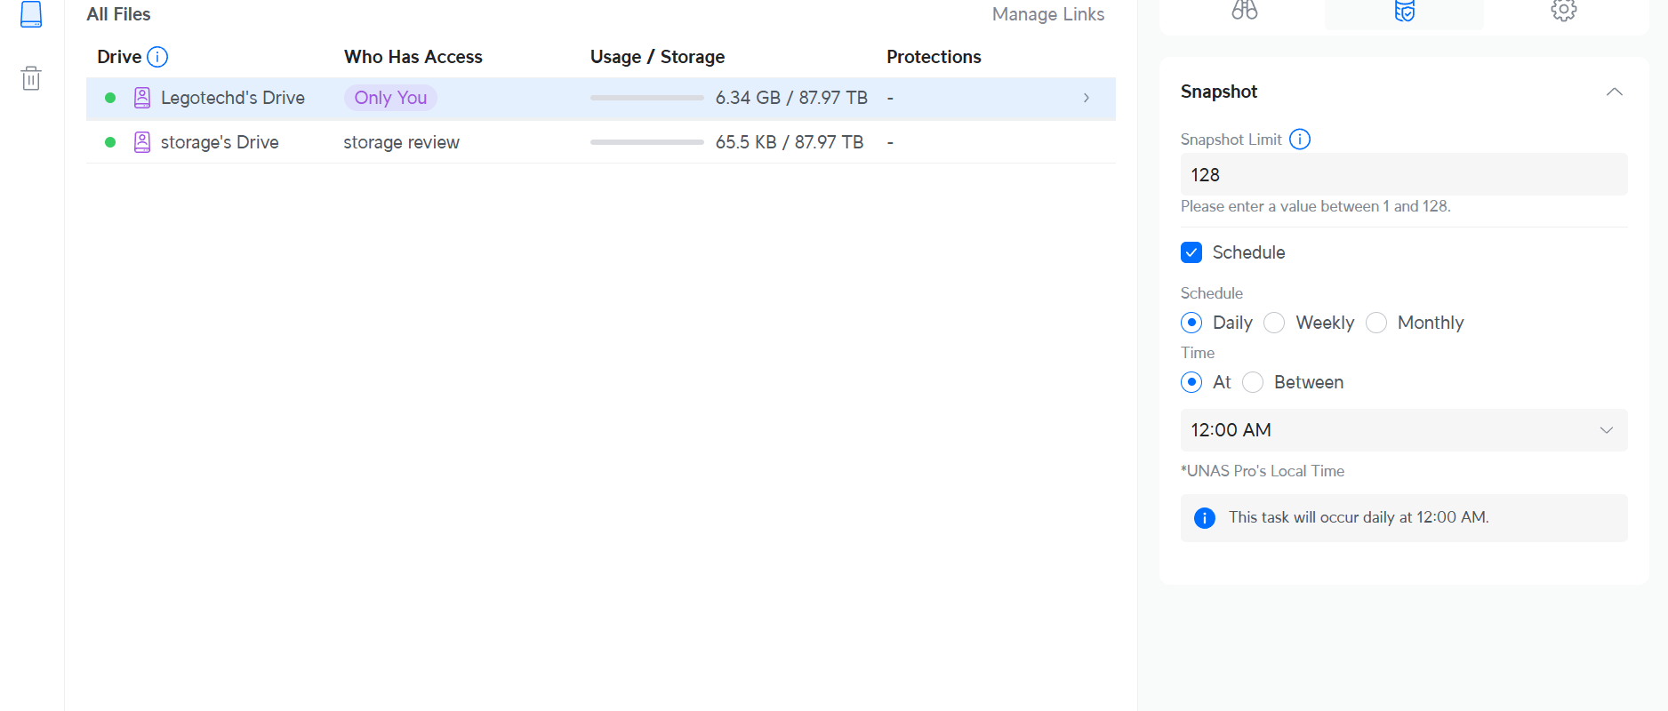1668x711 pixels.
Task: Uncheck the Schedule checkbox
Action: [x=1191, y=252]
